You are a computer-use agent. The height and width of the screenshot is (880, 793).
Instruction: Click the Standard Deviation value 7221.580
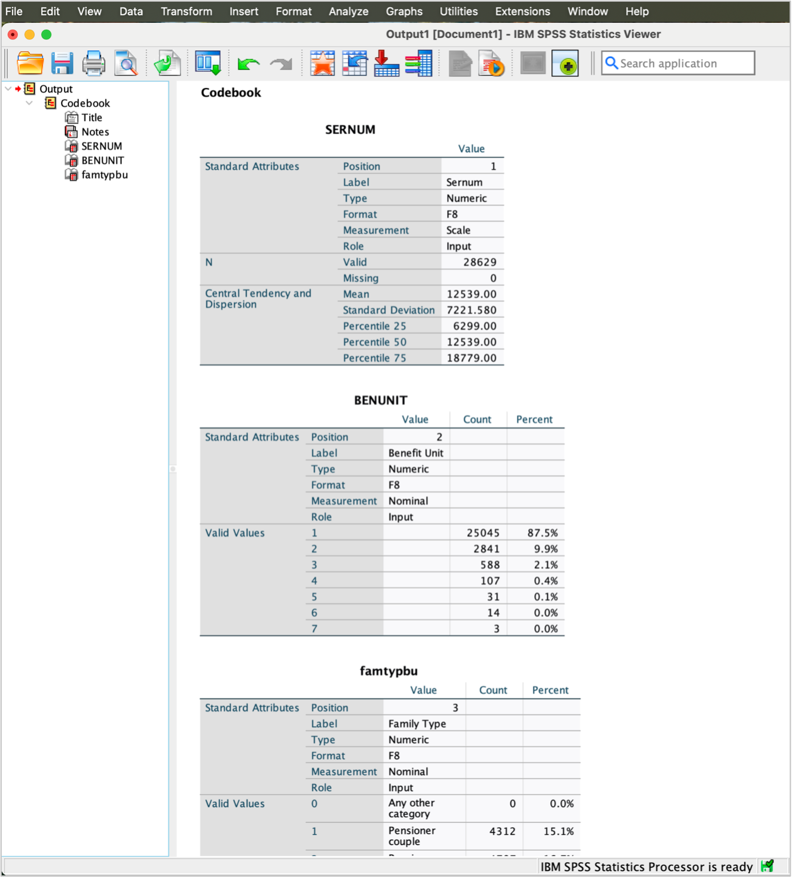tap(472, 310)
